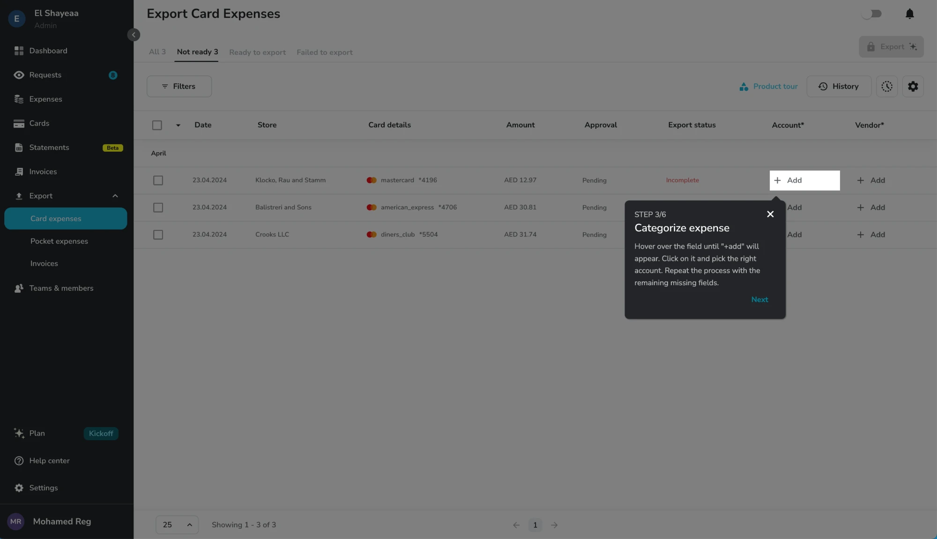This screenshot has width=937, height=539.
Task: Tick the select-all checkbox in header
Action: click(157, 125)
